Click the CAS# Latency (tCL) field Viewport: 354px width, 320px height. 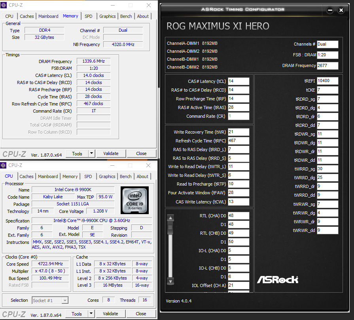tap(239, 81)
